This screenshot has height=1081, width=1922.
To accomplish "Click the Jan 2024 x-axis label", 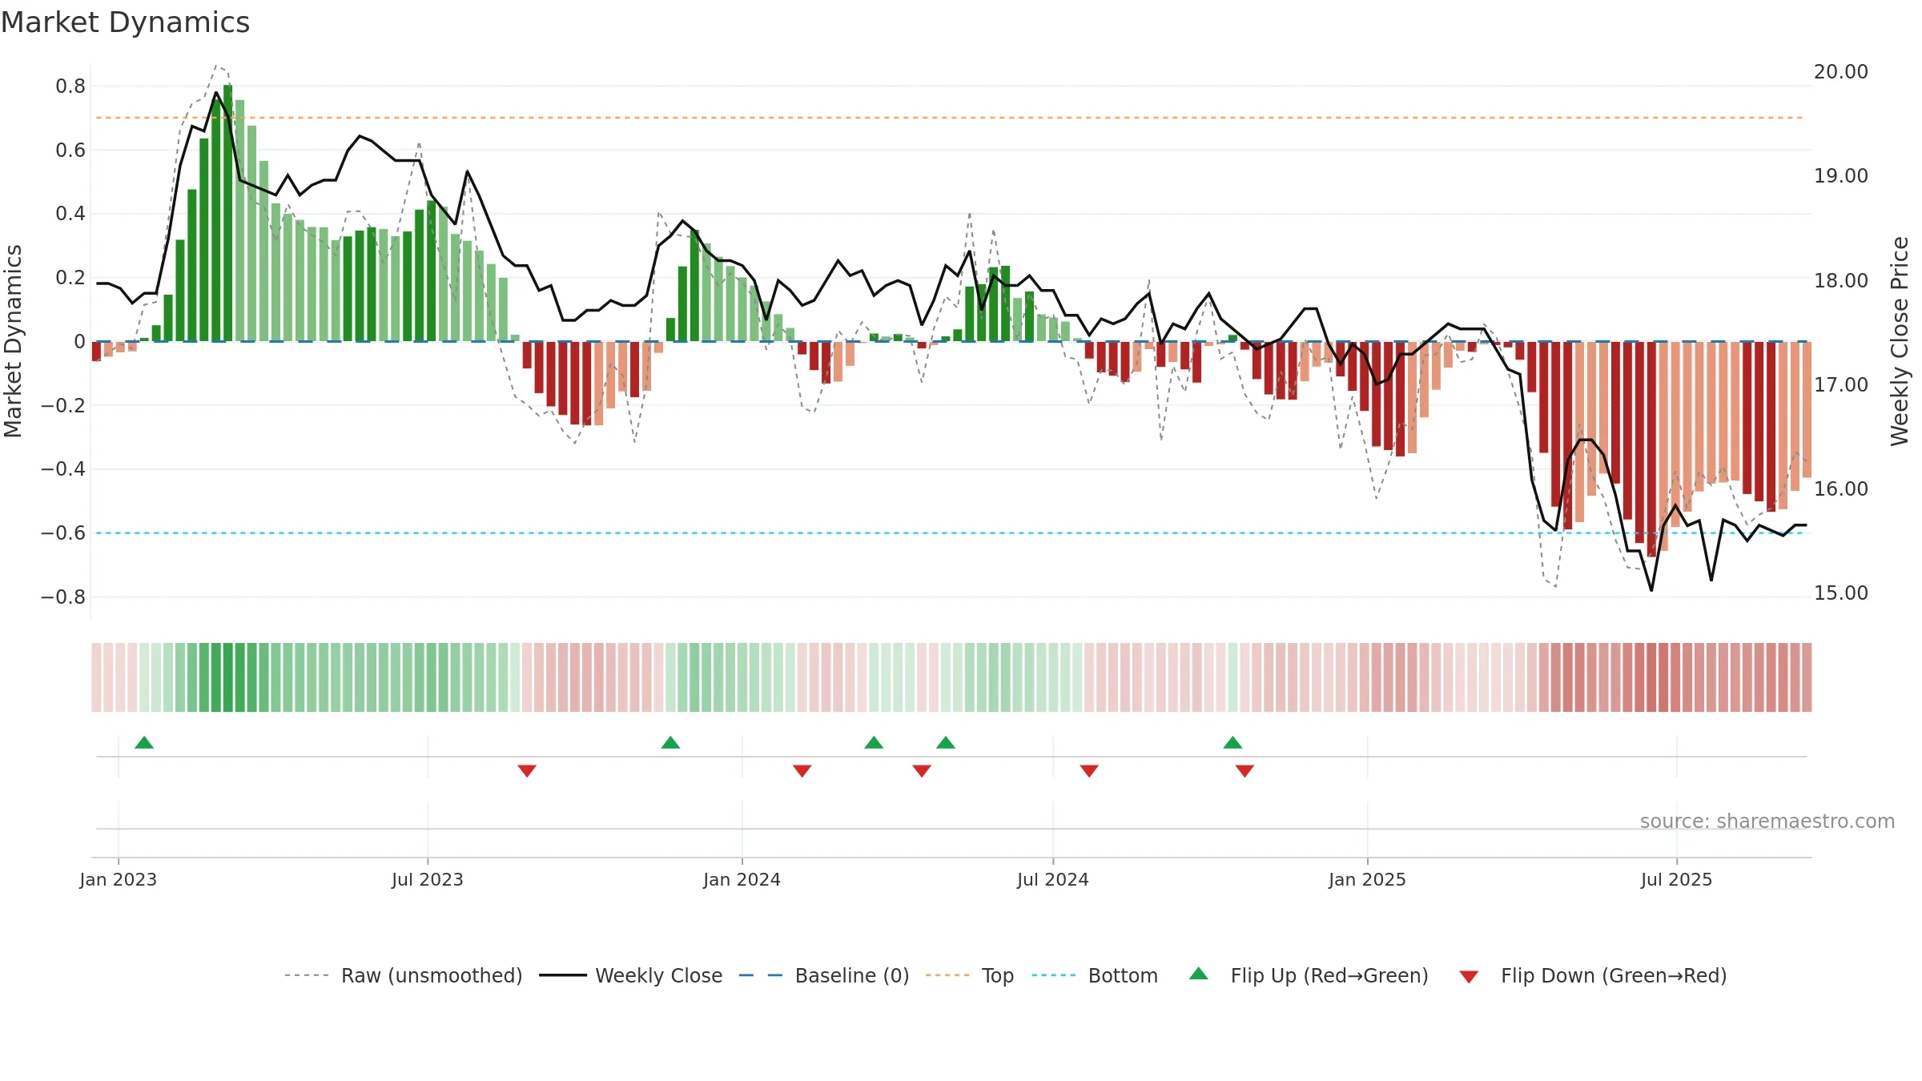I will tap(742, 879).
